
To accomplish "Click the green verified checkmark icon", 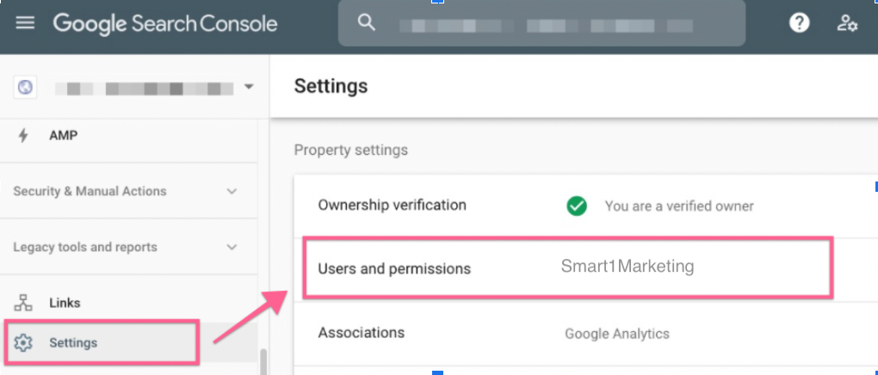I will 577,206.
